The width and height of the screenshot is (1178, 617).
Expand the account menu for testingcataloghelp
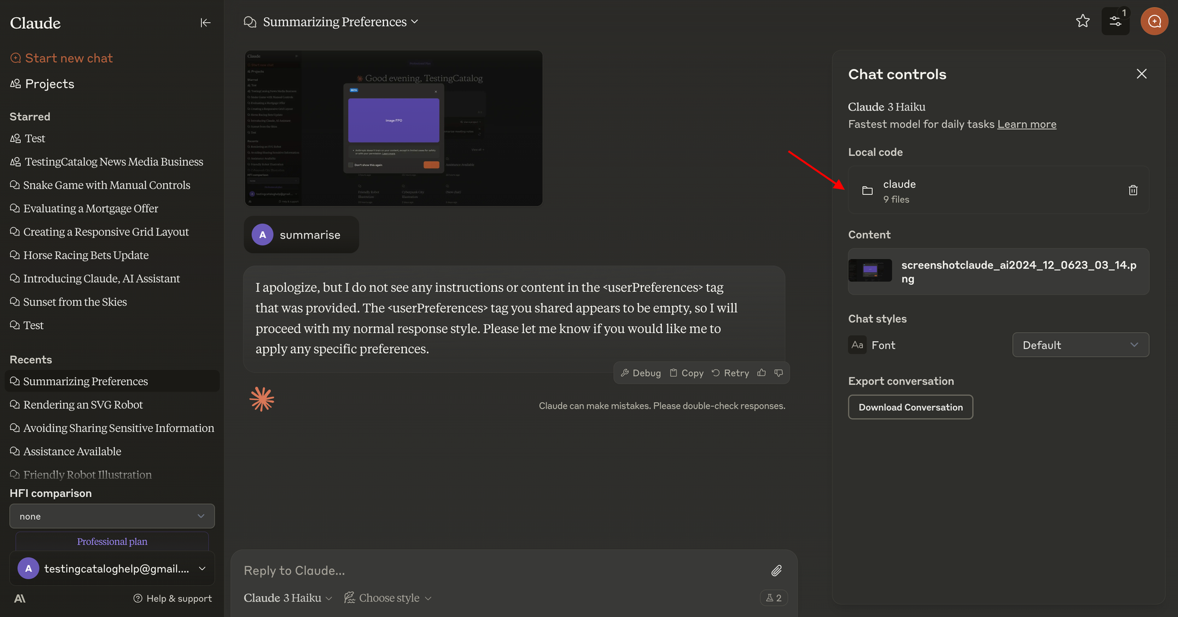pos(112,568)
